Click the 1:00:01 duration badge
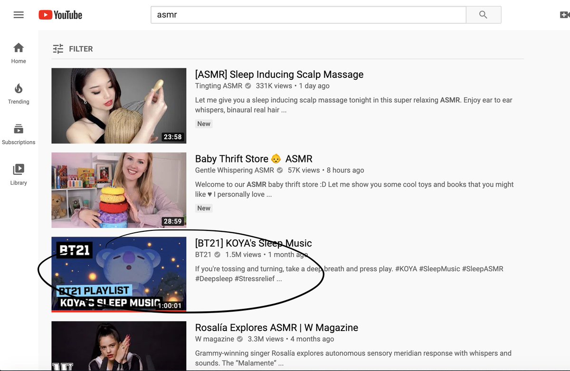Screen dimensions: 570x371 point(170,305)
